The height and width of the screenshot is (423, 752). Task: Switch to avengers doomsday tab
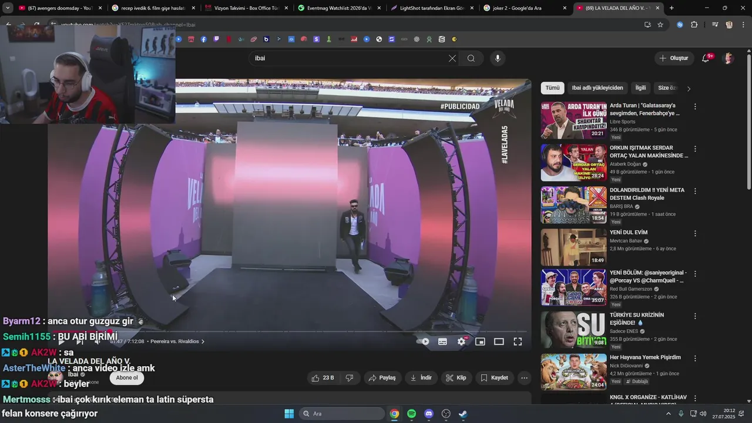coord(60,8)
